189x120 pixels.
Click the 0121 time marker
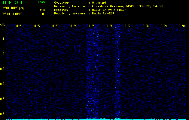20,26
